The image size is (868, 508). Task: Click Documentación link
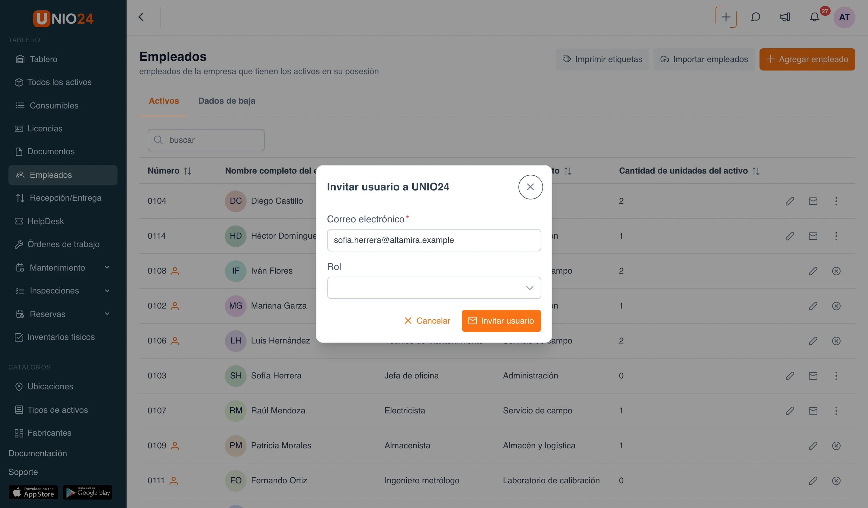(x=38, y=453)
